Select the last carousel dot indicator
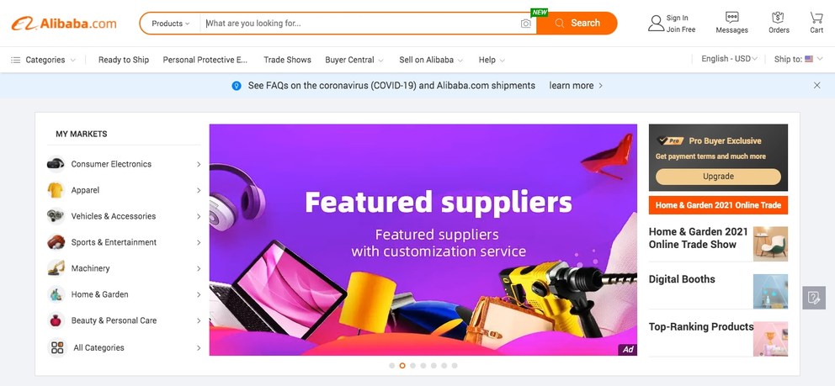Image resolution: width=835 pixels, height=386 pixels. [x=455, y=366]
